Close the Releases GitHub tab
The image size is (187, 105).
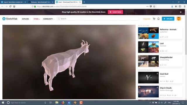click(53, 2)
